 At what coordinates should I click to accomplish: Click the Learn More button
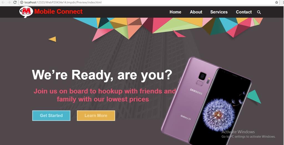pyautogui.click(x=96, y=116)
